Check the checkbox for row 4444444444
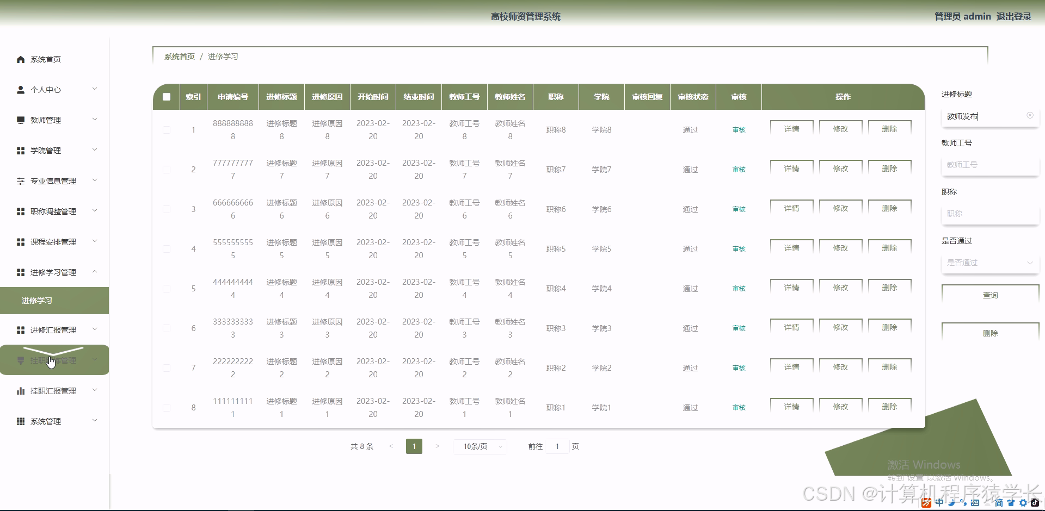 [167, 289]
